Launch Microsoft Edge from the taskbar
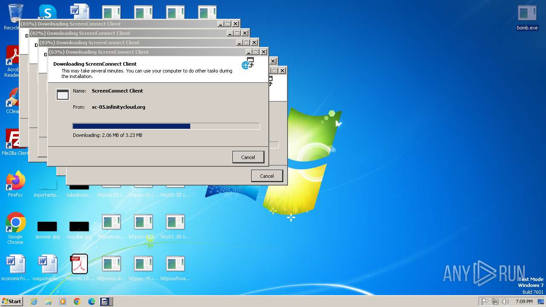 [92, 301]
